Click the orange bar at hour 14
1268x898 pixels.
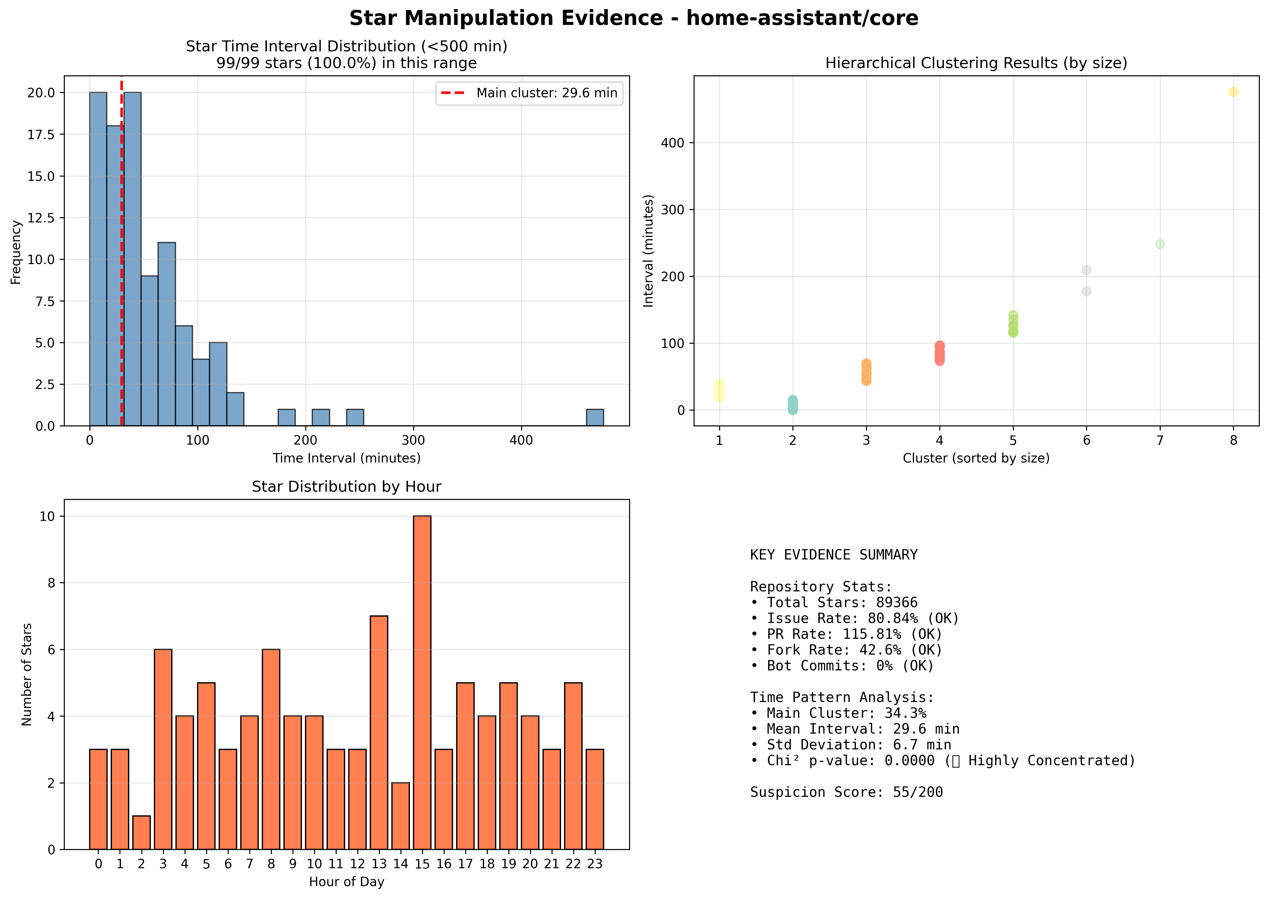(400, 816)
